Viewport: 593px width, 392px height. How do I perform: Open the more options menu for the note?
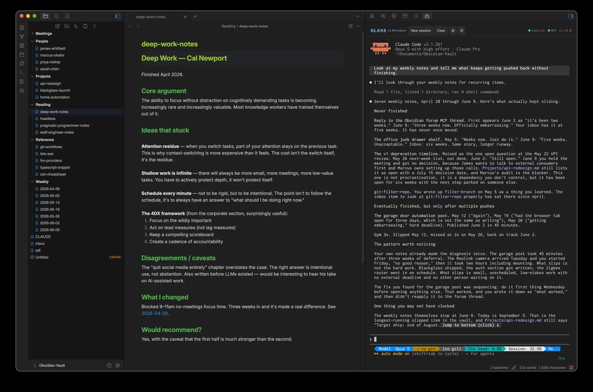359,26
